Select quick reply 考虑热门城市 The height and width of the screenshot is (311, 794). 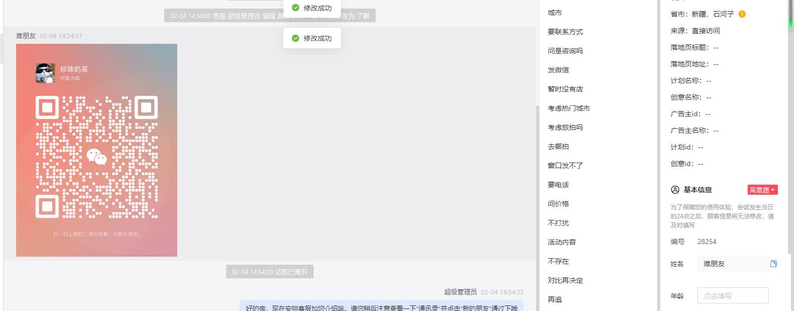pyautogui.click(x=569, y=108)
